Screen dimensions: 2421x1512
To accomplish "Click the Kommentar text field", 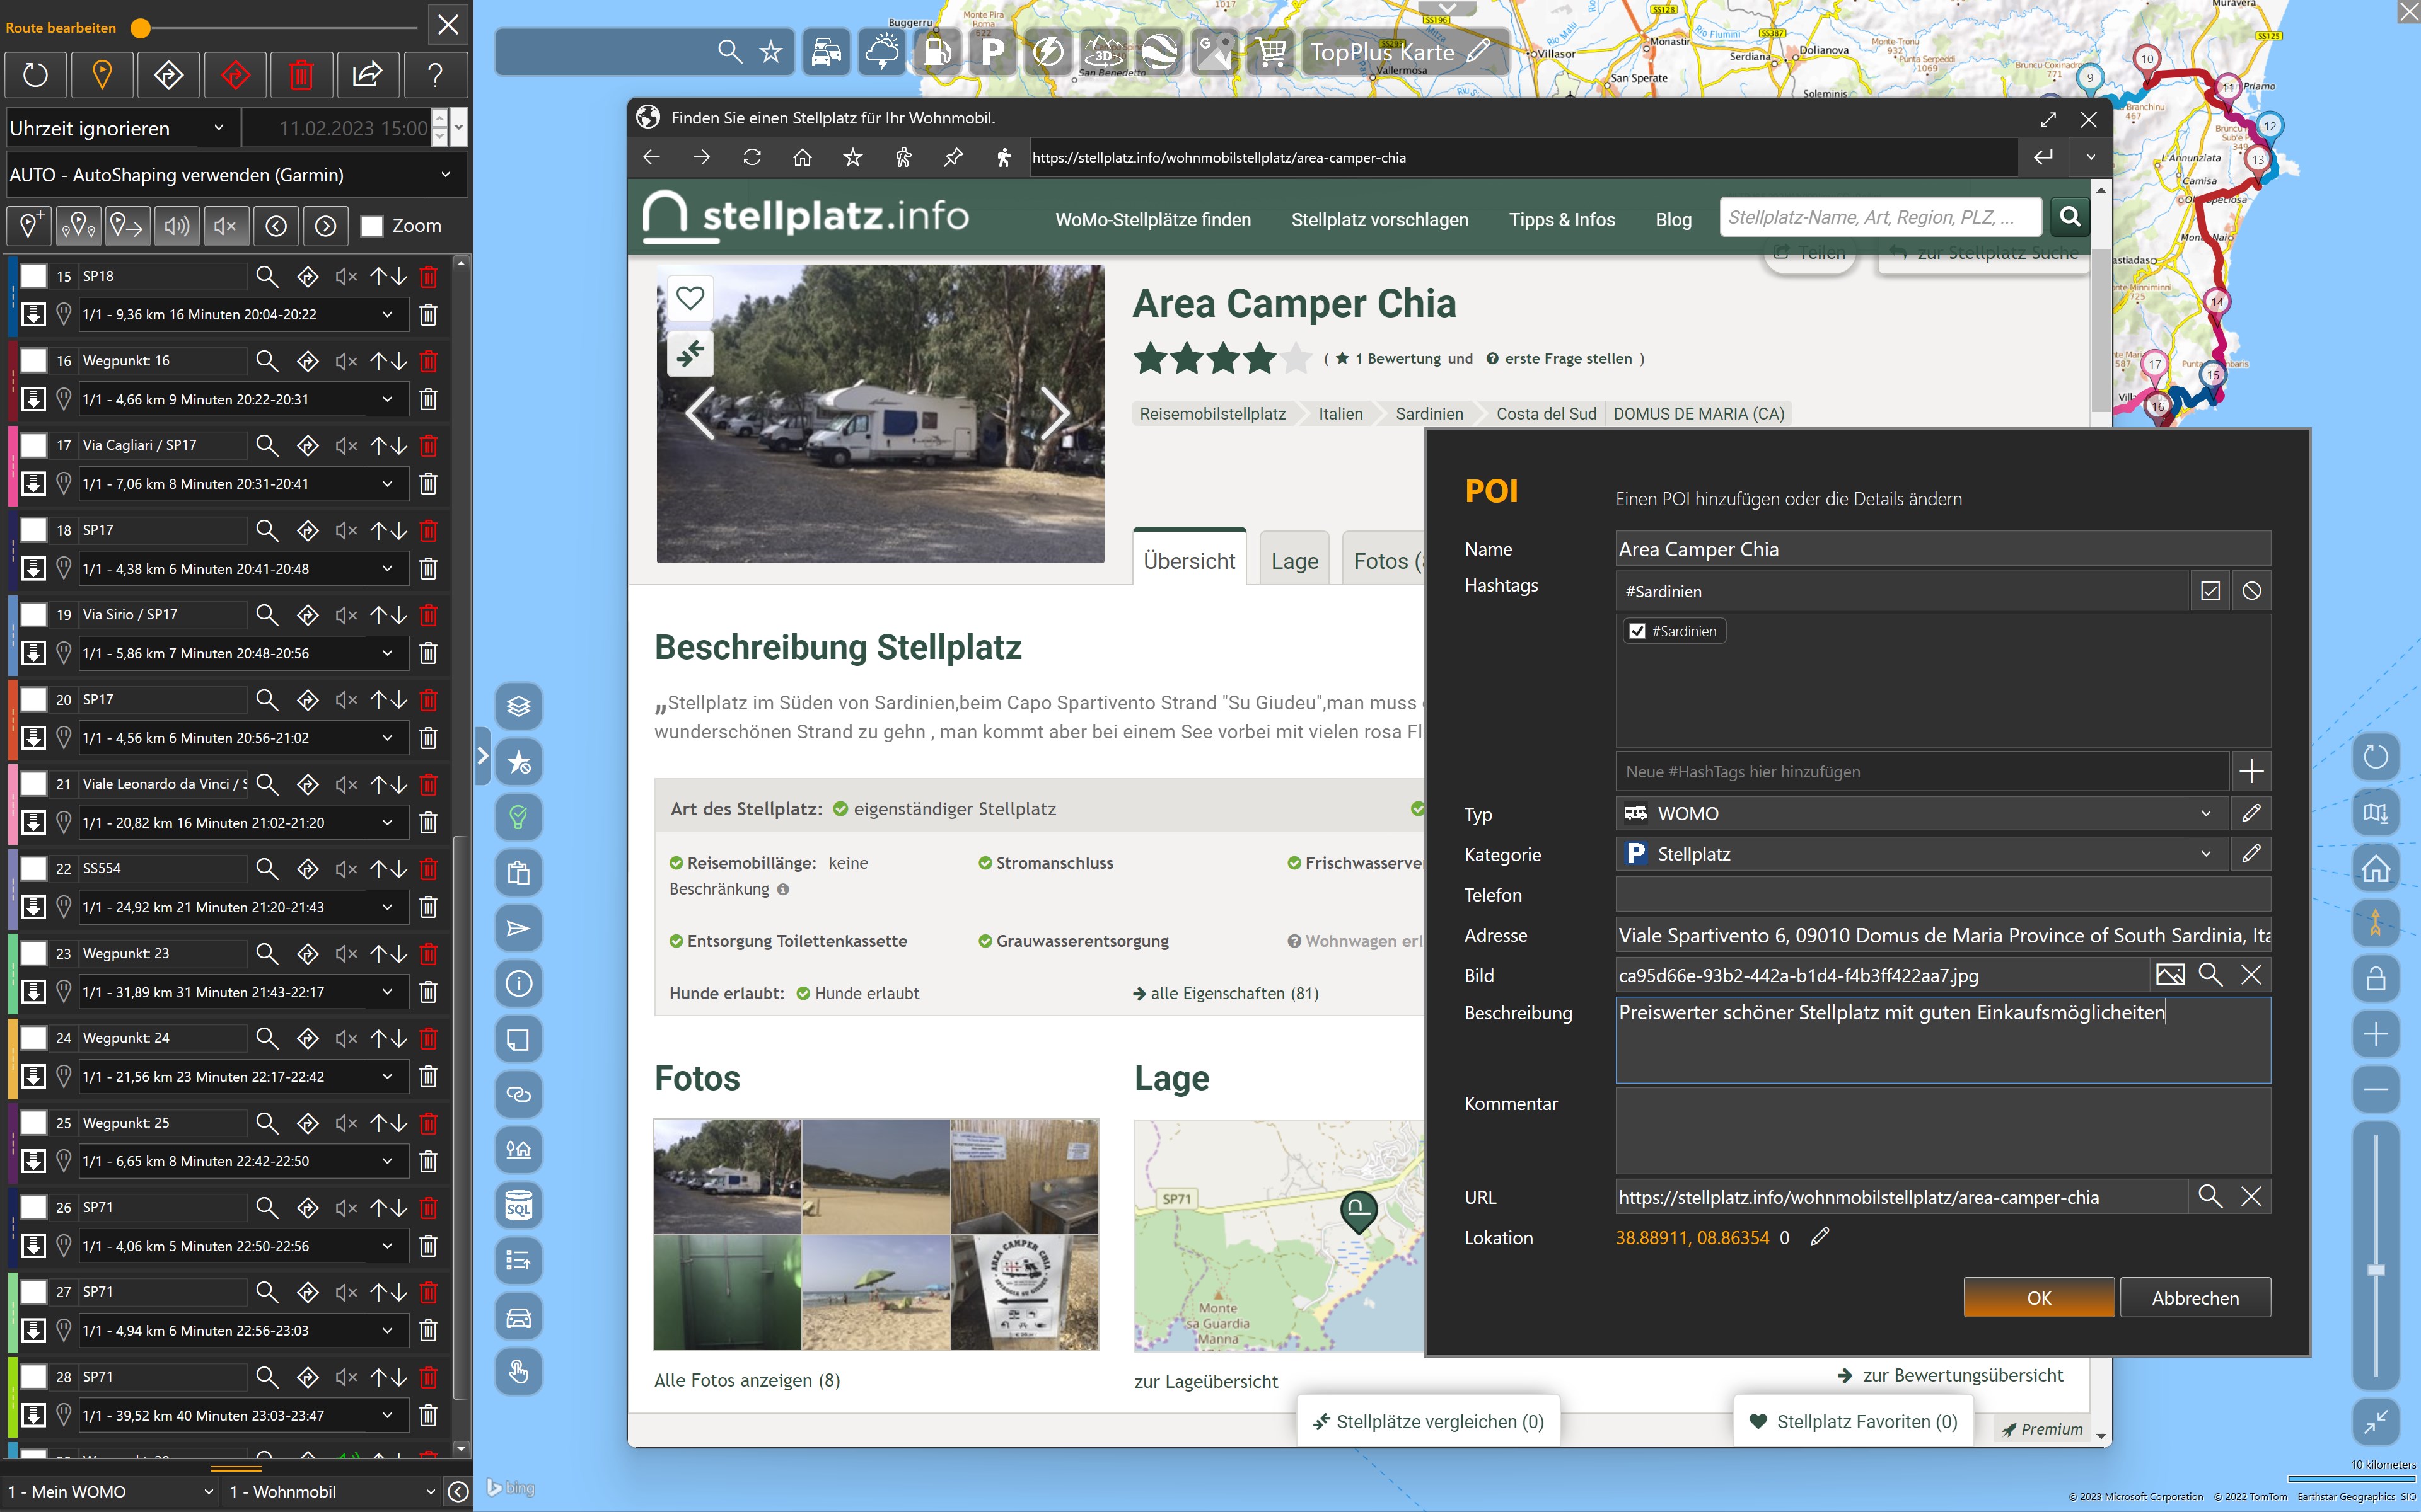I will coord(1942,1130).
